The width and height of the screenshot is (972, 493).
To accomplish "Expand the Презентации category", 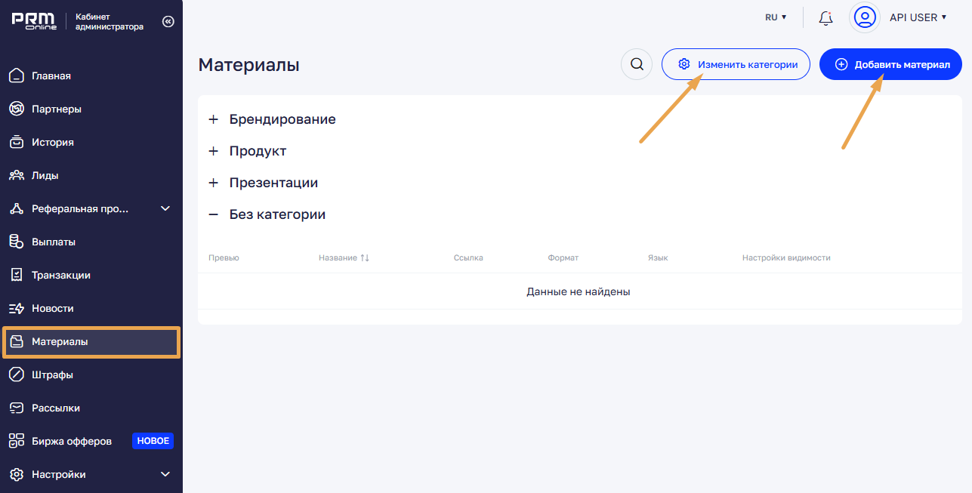I will pos(213,183).
